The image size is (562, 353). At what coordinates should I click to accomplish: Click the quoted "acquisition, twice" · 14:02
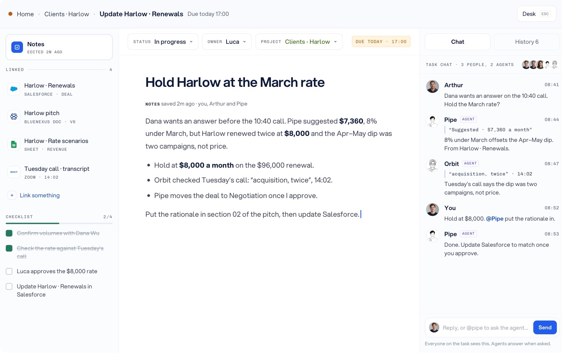coord(490,174)
